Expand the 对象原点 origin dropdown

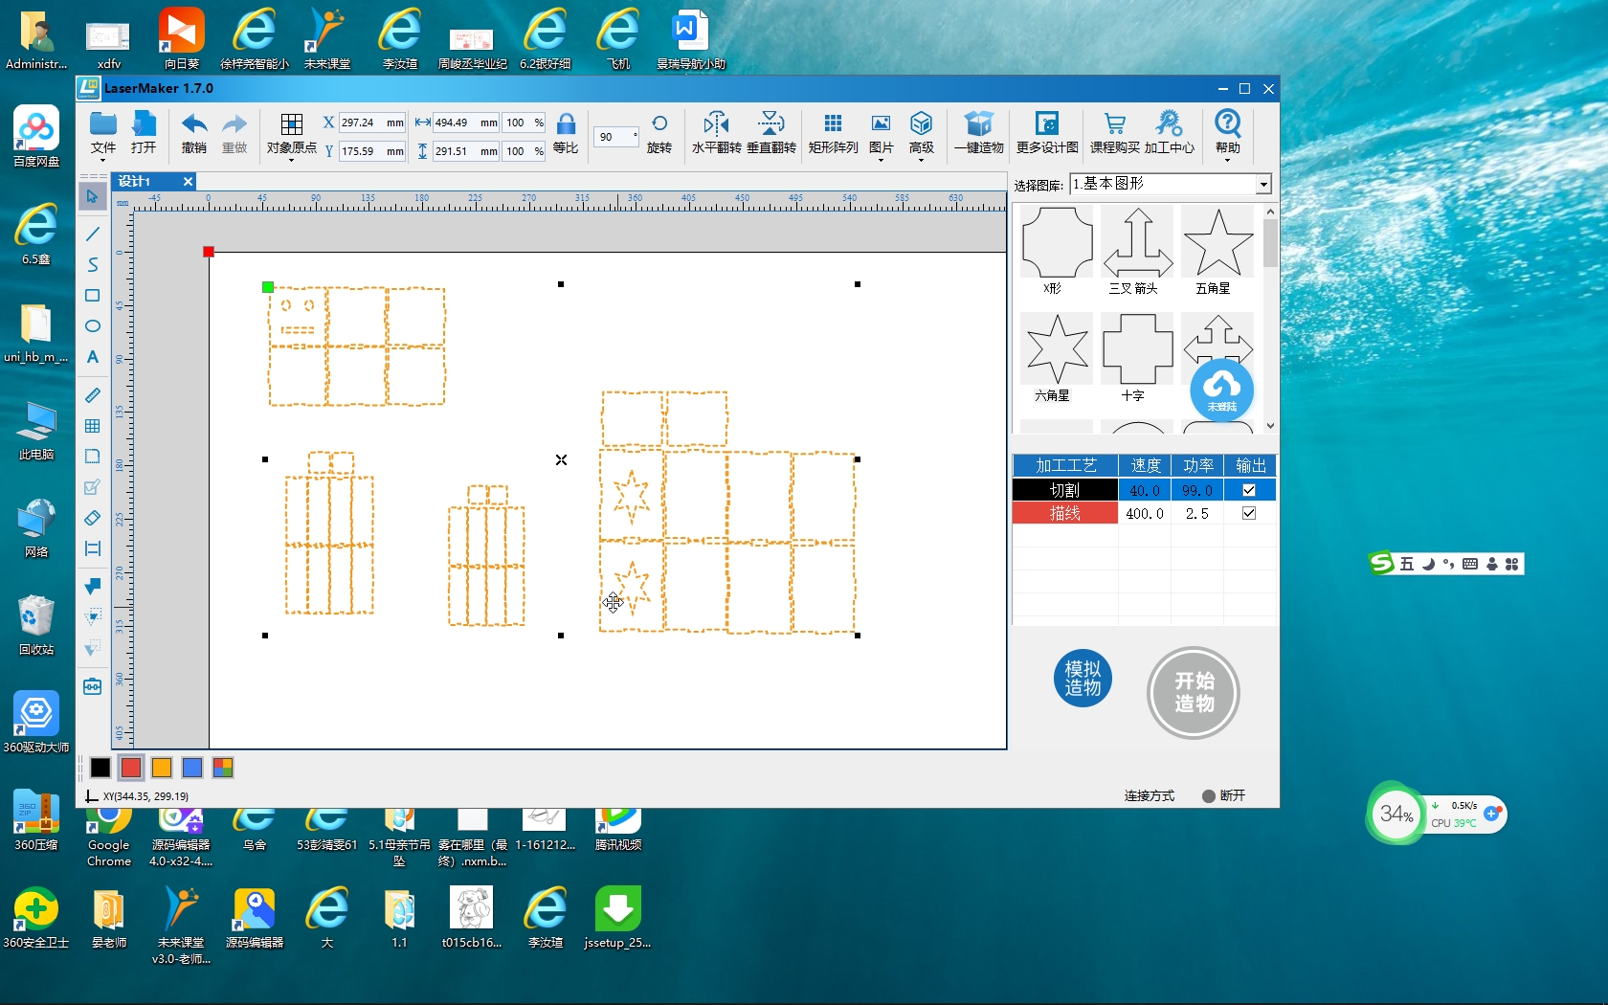pyautogui.click(x=291, y=160)
